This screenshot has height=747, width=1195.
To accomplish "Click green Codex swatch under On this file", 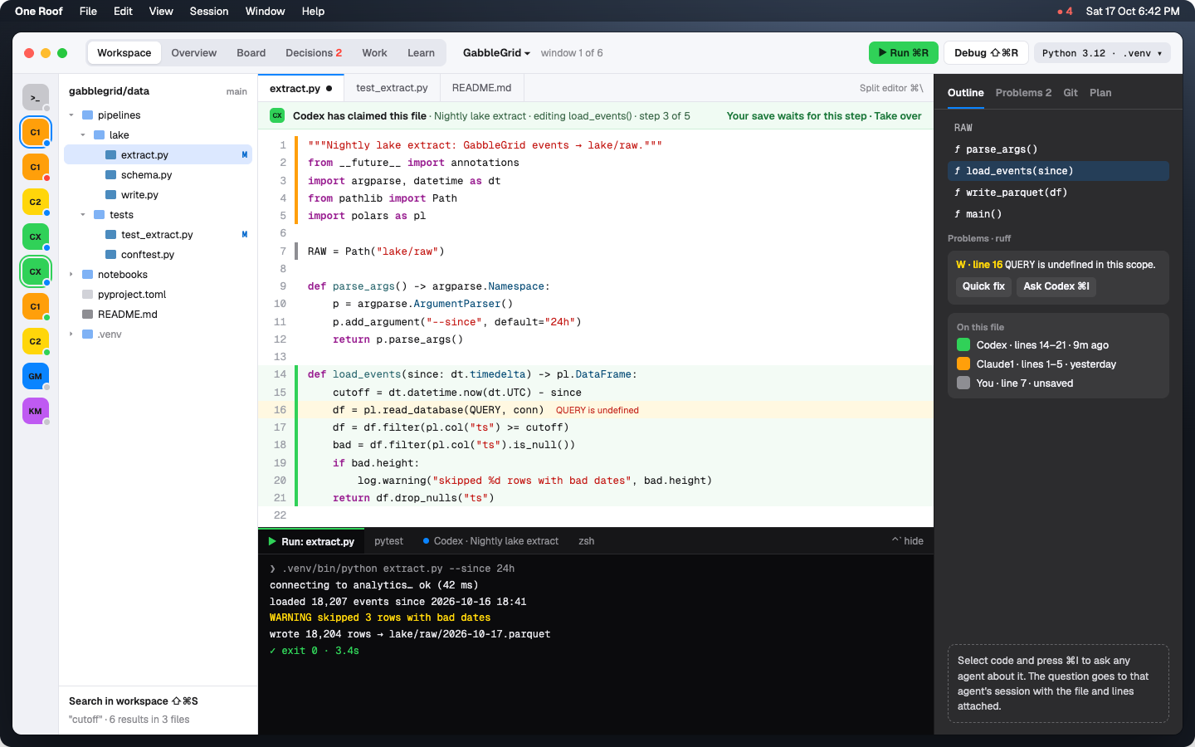I will [963, 345].
